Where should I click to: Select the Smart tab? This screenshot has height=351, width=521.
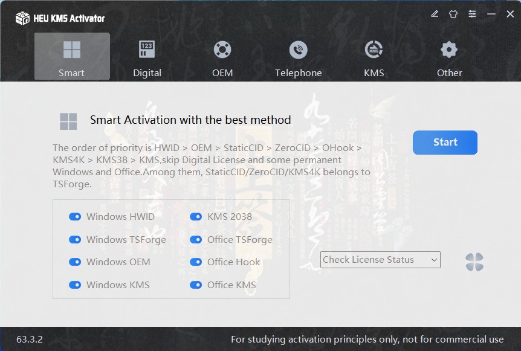point(72,56)
